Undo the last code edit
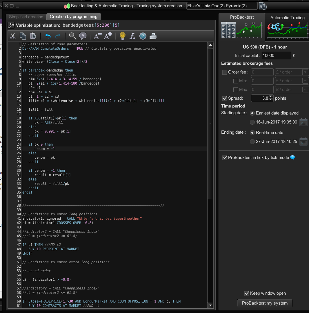The image size is (309, 313). pyautogui.click(x=48, y=36)
